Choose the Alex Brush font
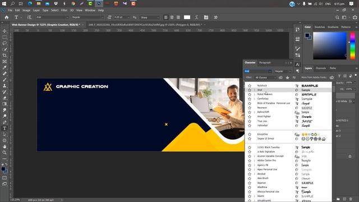The image size is (359, 202). point(263,178)
